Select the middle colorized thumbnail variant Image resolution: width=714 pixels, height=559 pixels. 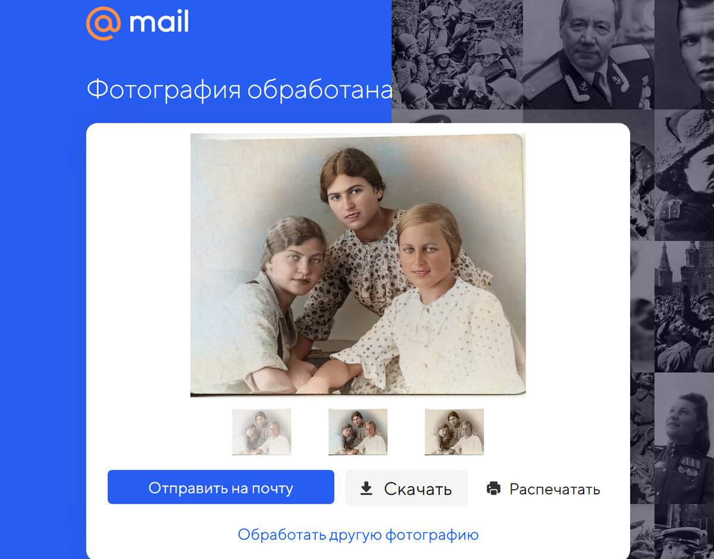pyautogui.click(x=358, y=432)
